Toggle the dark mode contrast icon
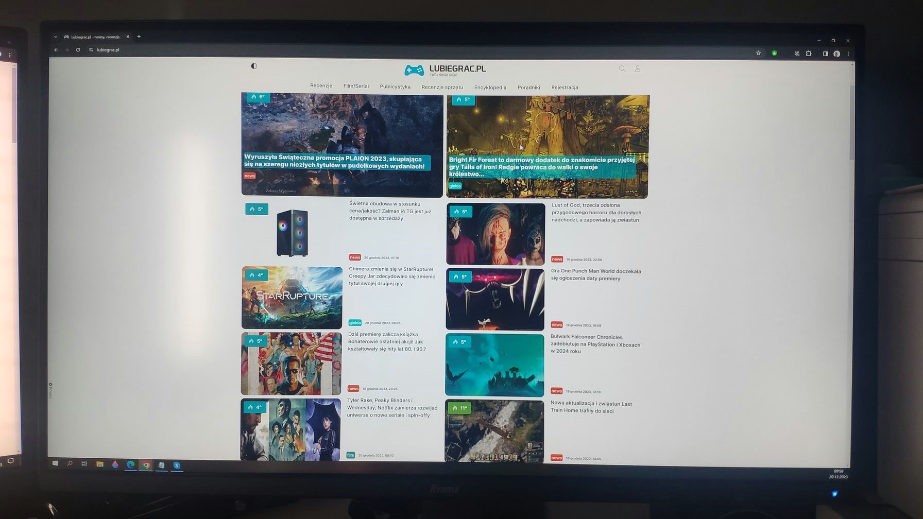The image size is (923, 519). (x=254, y=66)
